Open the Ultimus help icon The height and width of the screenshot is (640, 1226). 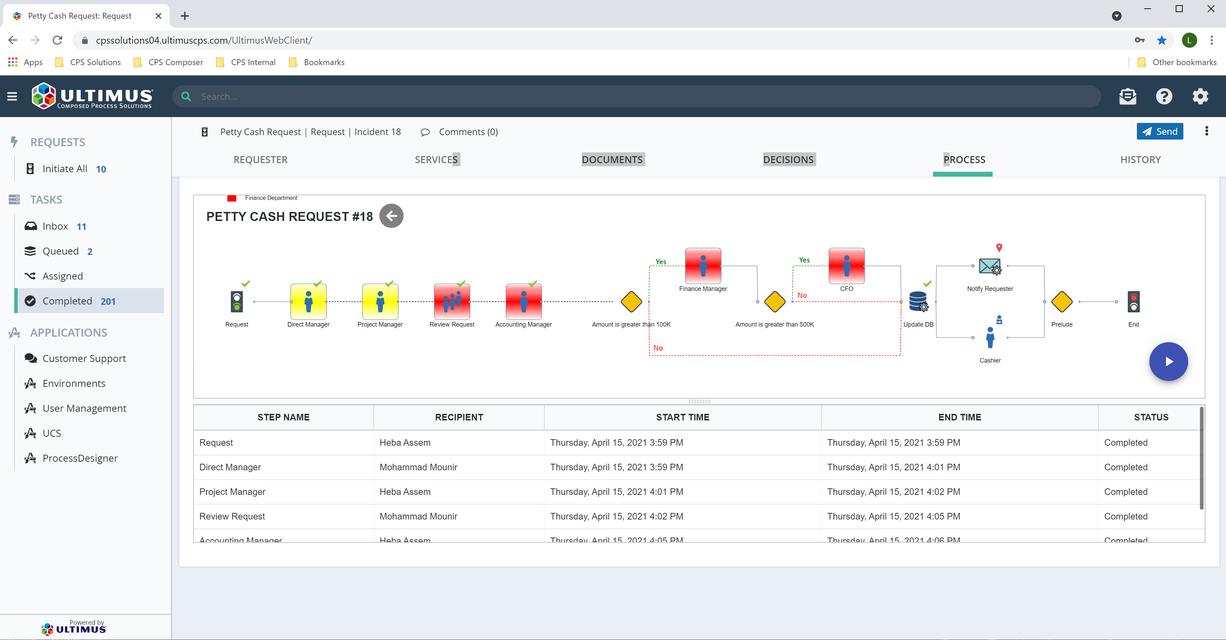tap(1164, 96)
